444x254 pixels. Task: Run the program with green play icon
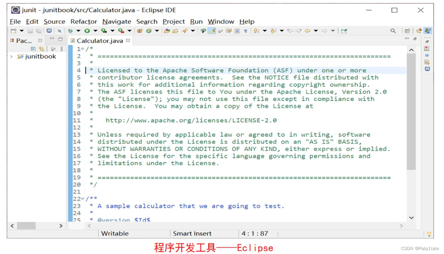(87, 31)
